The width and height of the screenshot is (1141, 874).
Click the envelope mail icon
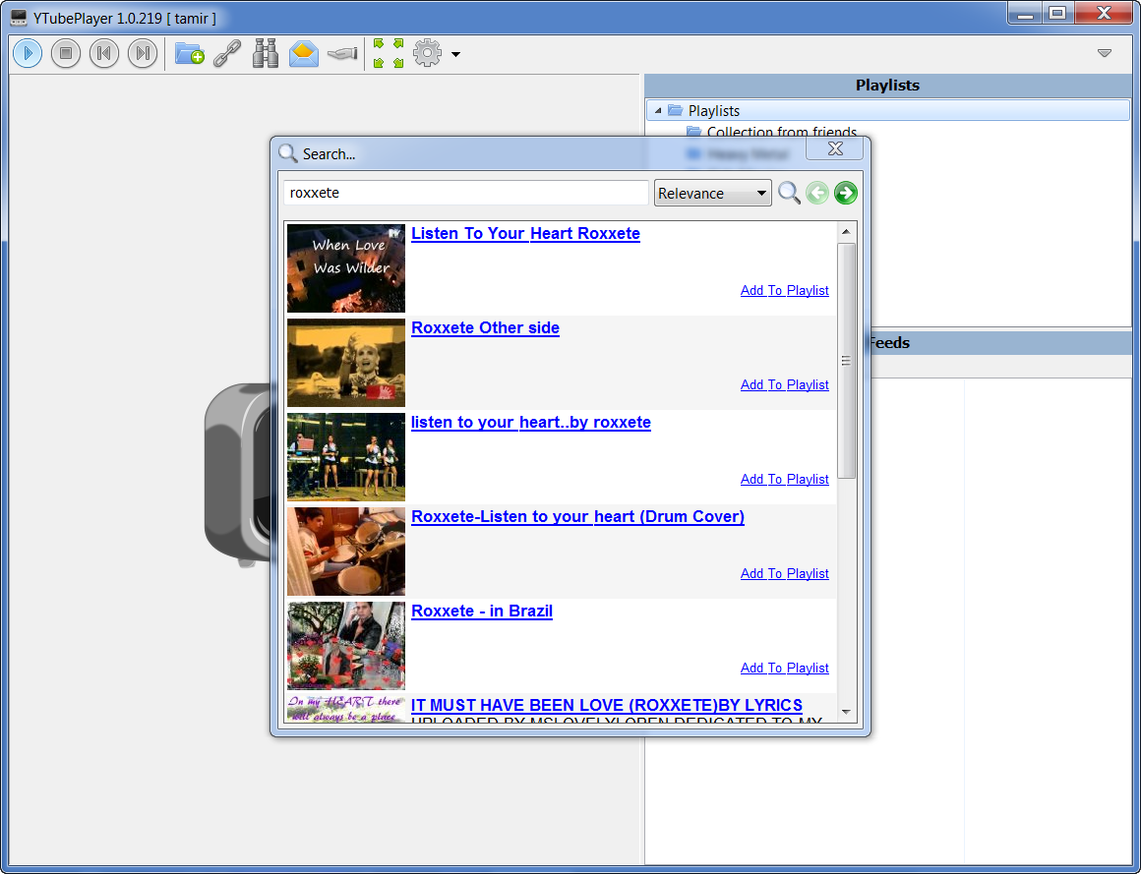coord(303,53)
